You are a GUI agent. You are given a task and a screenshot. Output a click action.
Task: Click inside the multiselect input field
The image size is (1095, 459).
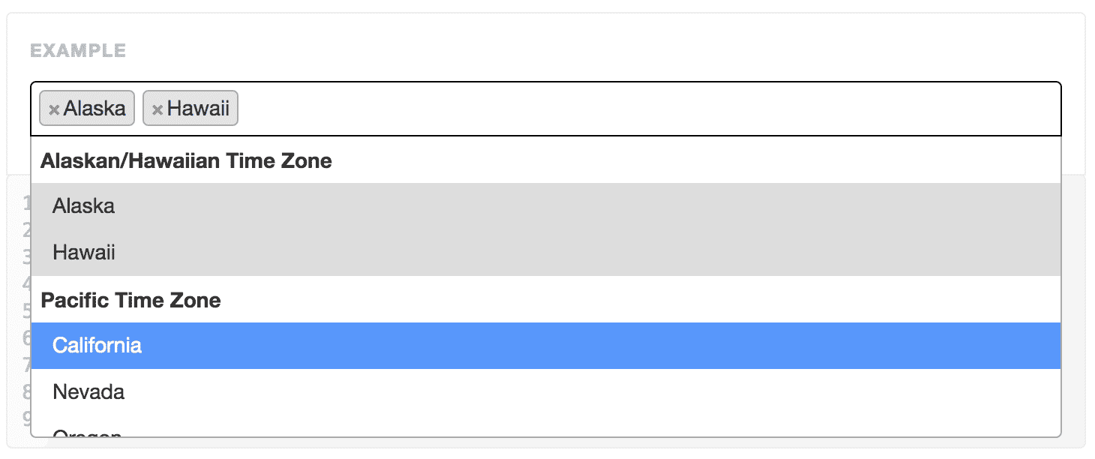pyautogui.click(x=525, y=108)
